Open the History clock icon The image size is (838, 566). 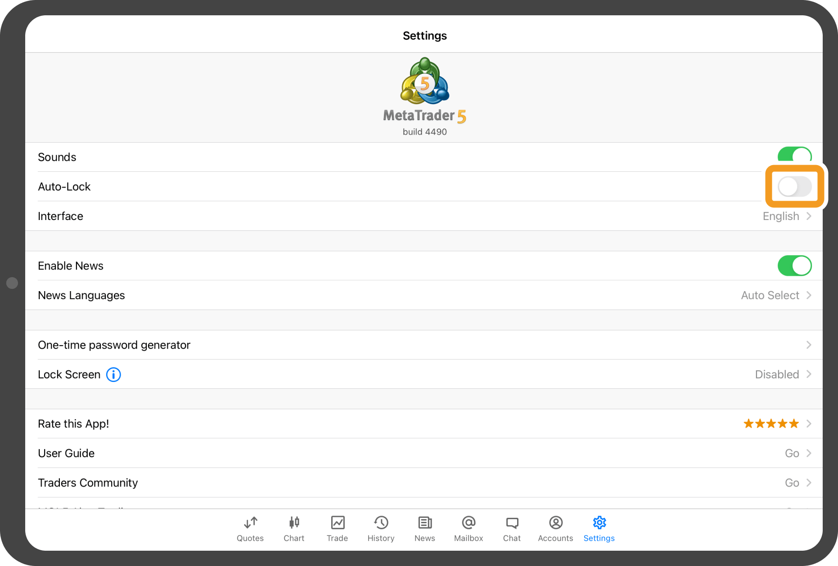tap(381, 523)
